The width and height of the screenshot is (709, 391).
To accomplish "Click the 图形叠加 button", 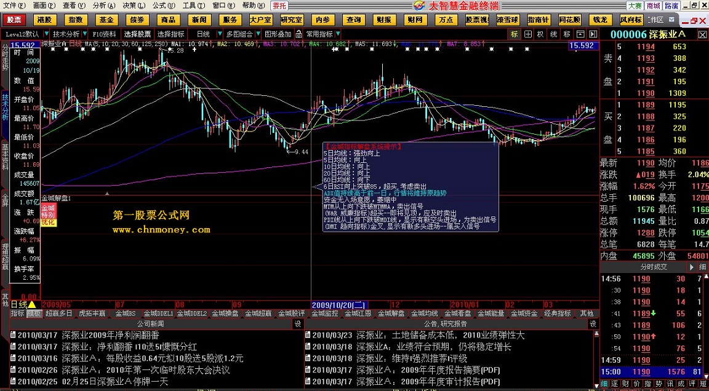I will coord(278,34).
